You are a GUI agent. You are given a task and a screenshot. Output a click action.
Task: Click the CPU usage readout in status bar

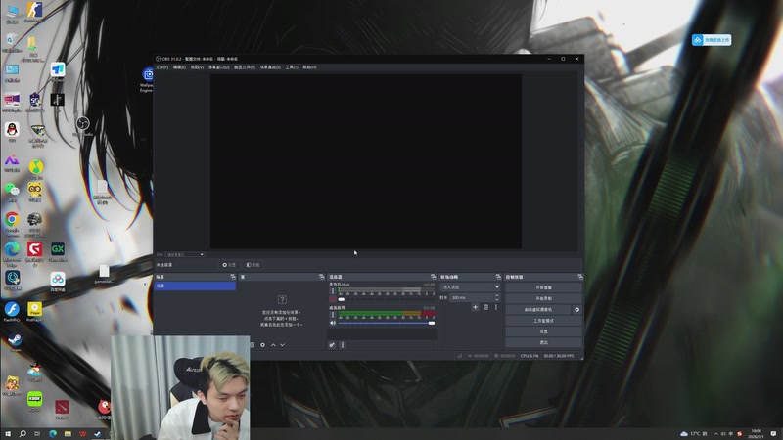pos(530,356)
